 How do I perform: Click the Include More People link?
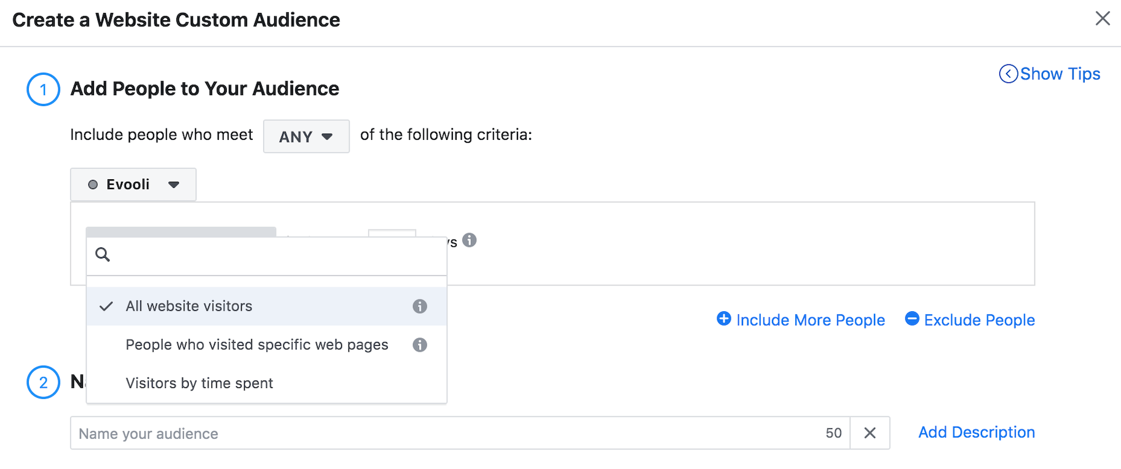tap(810, 320)
